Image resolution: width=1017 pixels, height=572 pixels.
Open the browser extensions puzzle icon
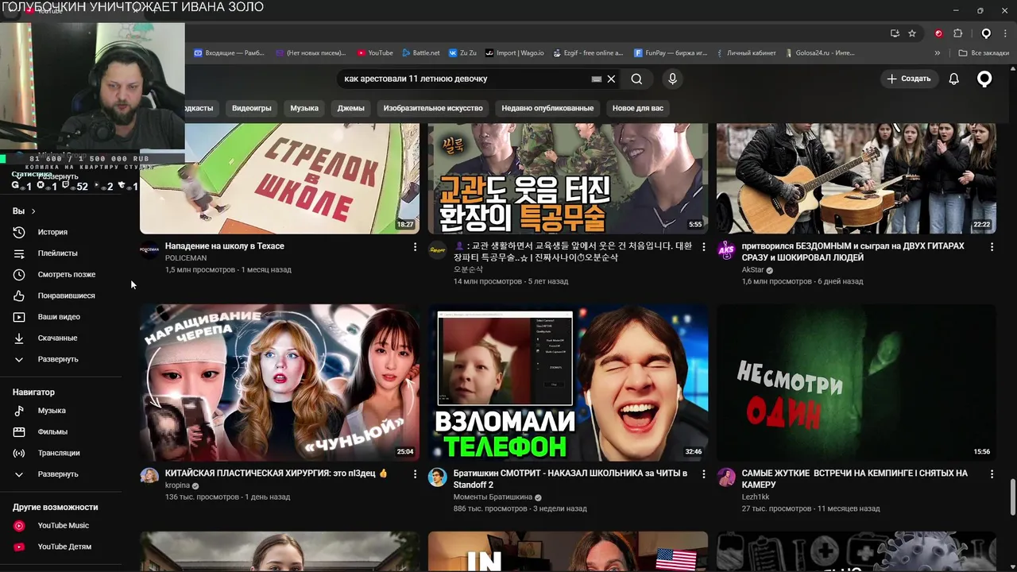(x=957, y=33)
